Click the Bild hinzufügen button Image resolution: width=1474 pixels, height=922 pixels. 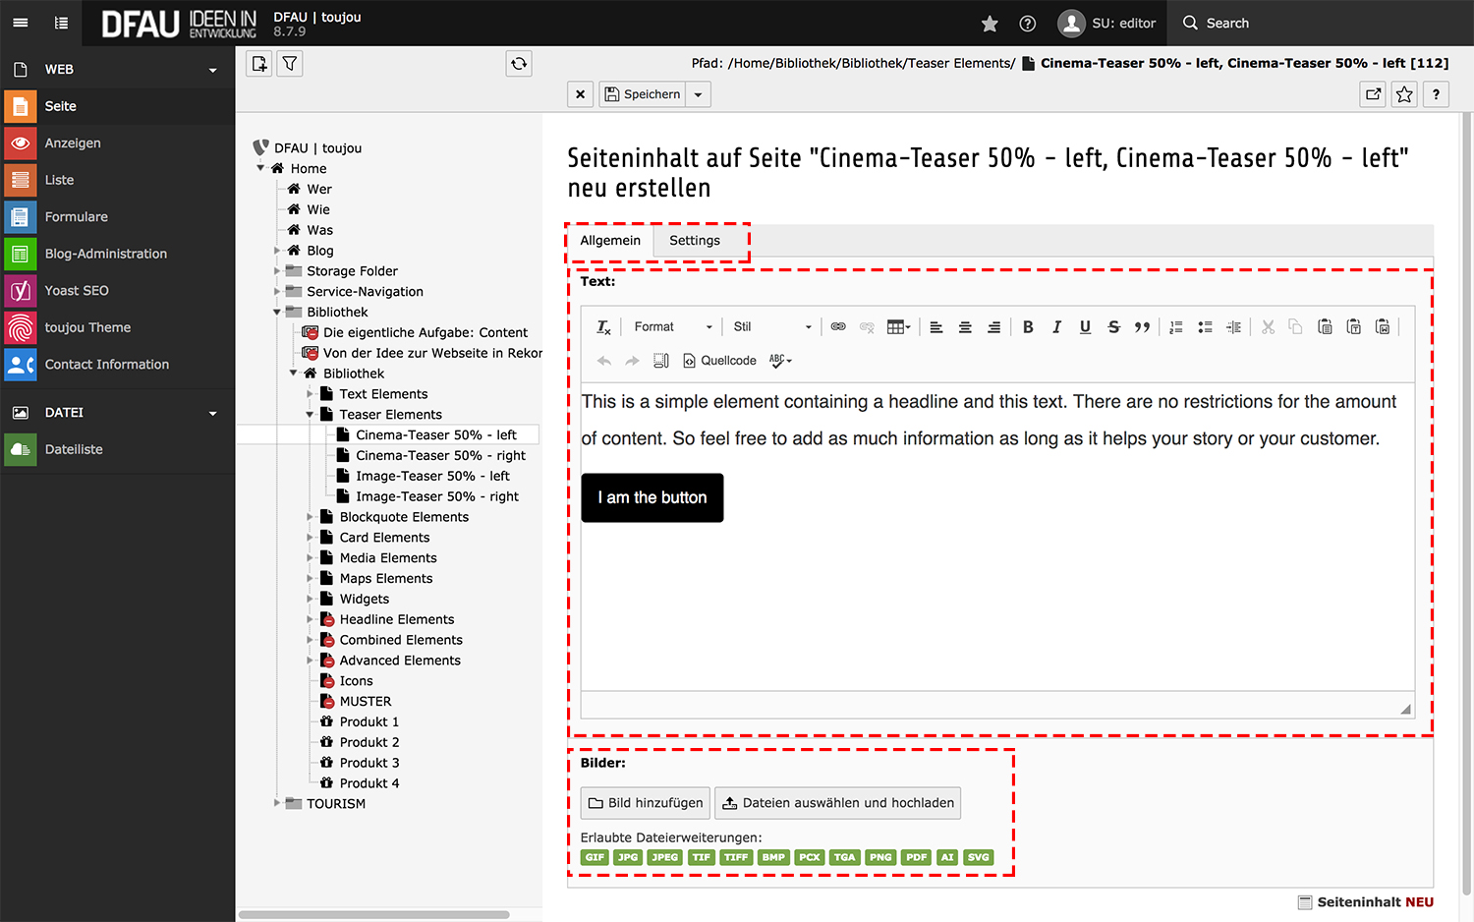tap(646, 803)
